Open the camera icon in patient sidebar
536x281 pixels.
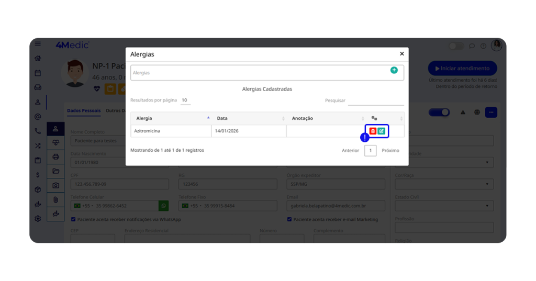pos(55,185)
